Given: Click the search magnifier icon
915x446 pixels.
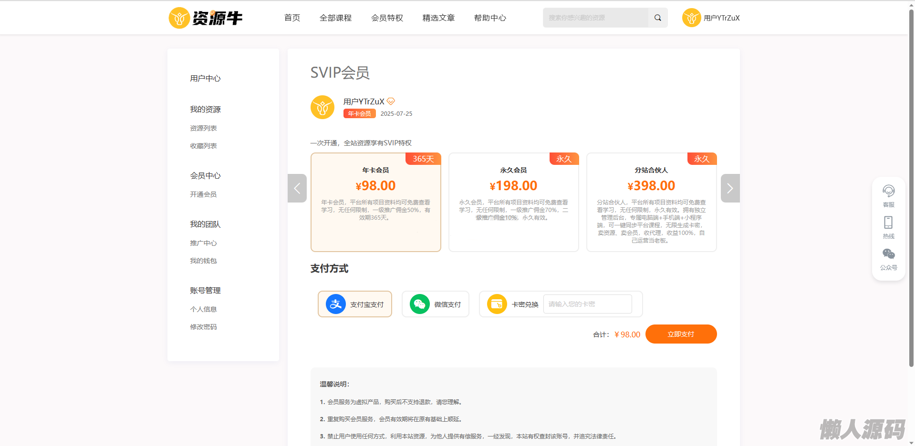Looking at the screenshot, I should click(x=657, y=18).
